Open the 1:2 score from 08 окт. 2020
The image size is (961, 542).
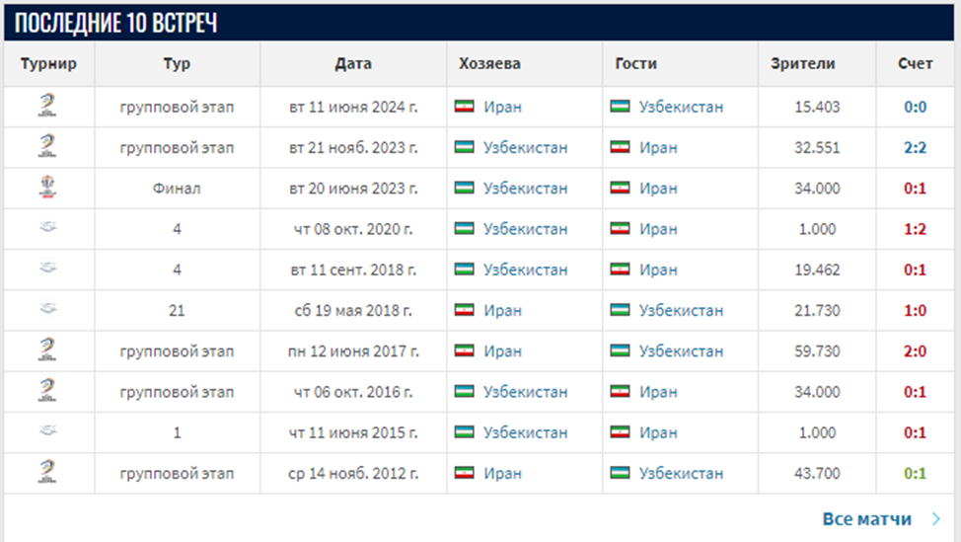click(x=915, y=229)
